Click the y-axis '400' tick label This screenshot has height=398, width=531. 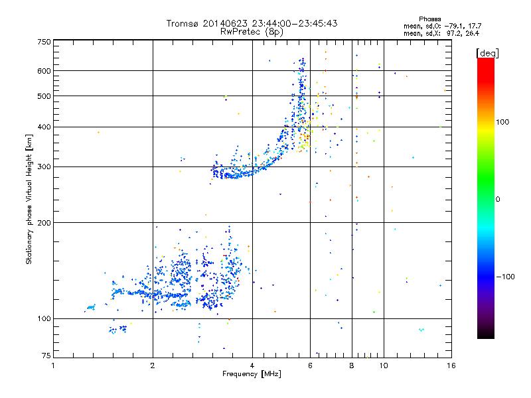pyautogui.click(x=44, y=127)
